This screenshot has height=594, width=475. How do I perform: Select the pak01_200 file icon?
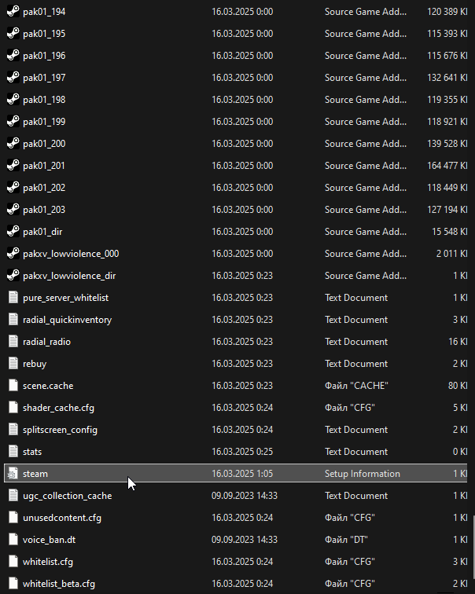[13, 144]
